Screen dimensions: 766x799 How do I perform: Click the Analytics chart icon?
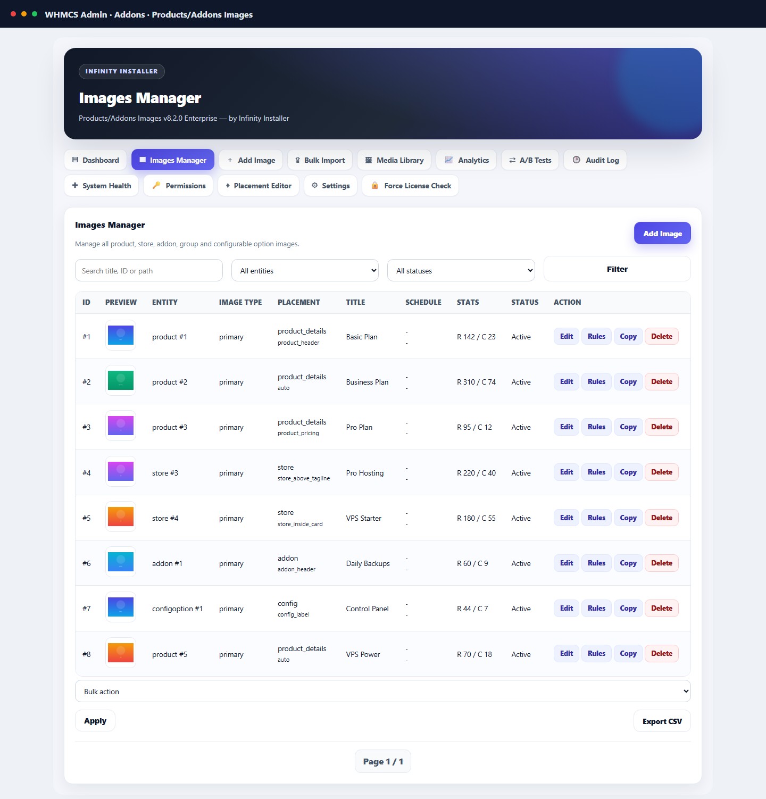[449, 160]
